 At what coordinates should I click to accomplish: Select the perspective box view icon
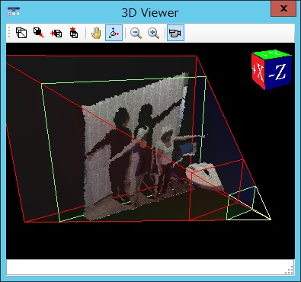pyautogui.click(x=21, y=33)
